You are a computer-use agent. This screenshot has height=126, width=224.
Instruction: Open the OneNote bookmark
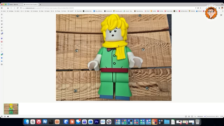[192, 11]
